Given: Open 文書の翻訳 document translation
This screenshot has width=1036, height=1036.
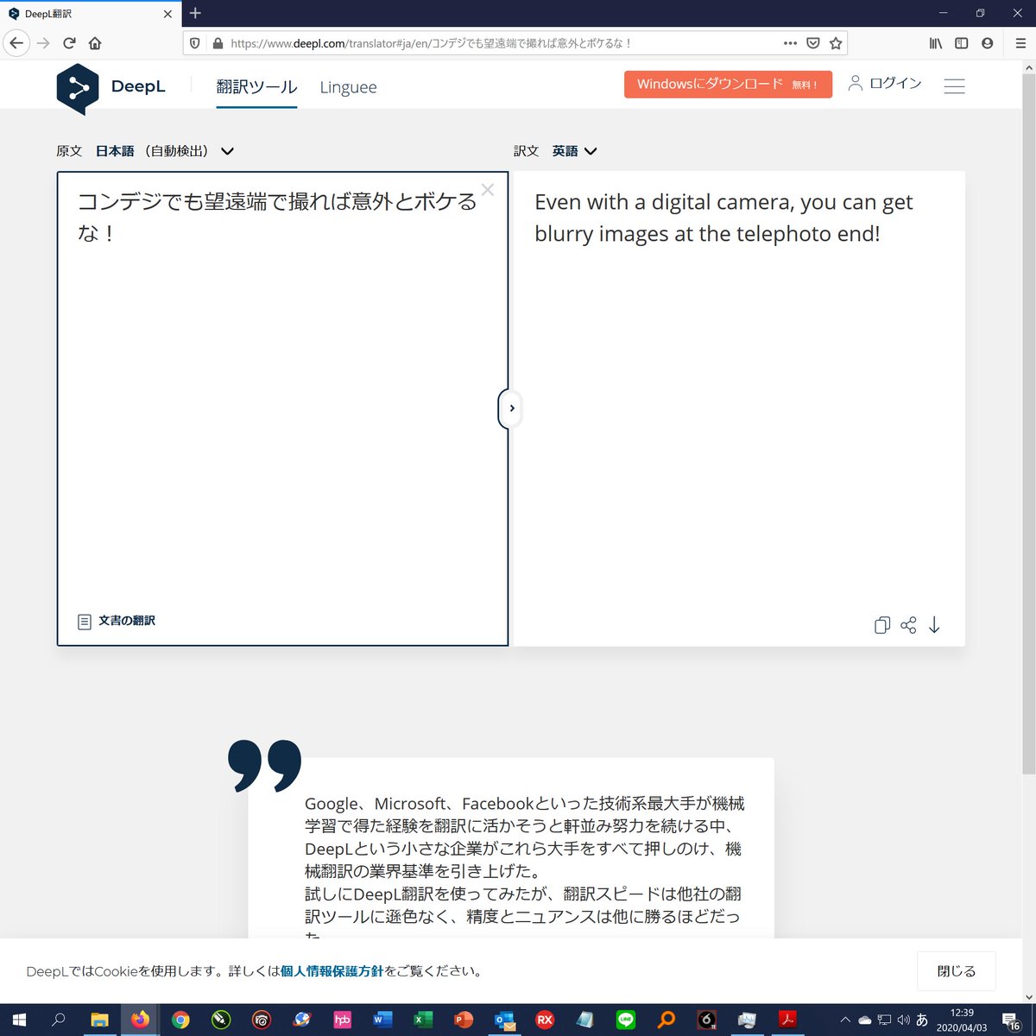Looking at the screenshot, I should pos(117,621).
